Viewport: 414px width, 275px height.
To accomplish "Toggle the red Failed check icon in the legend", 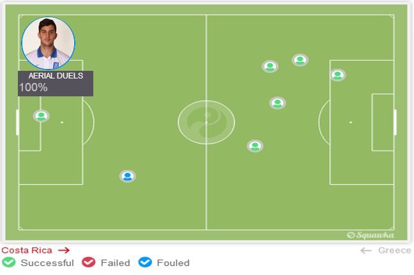I will [88, 263].
